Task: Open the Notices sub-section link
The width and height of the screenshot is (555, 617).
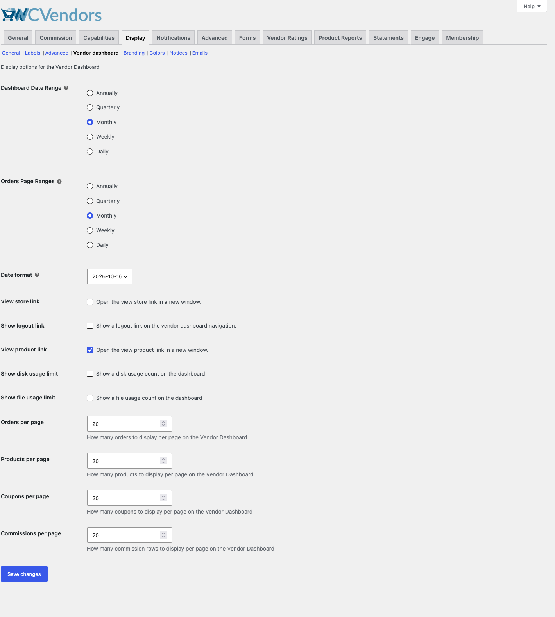Action: click(x=179, y=53)
